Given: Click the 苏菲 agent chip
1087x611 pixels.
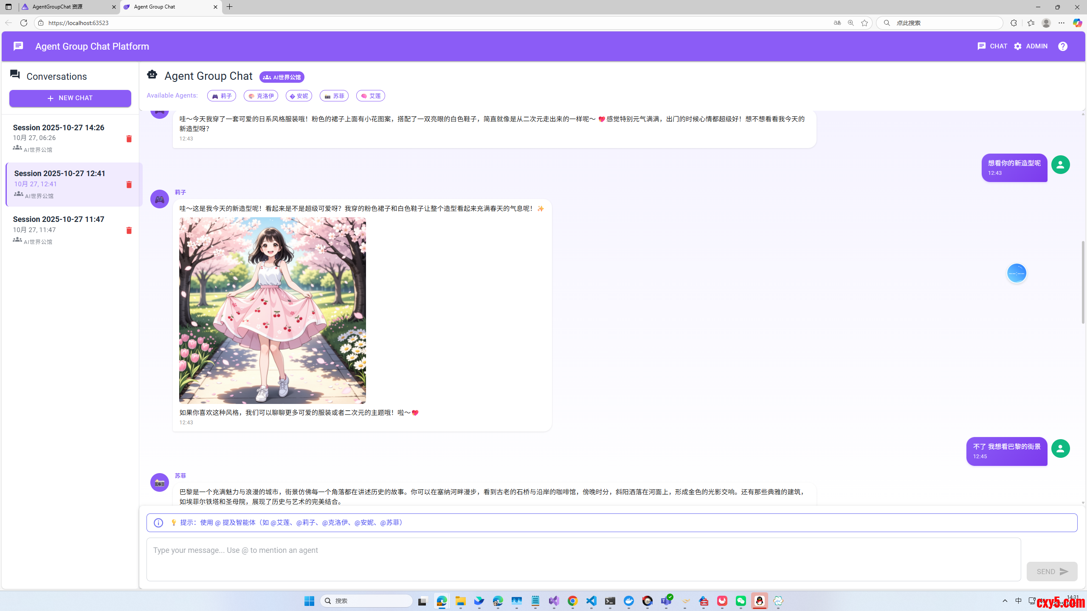Looking at the screenshot, I should pyautogui.click(x=334, y=95).
